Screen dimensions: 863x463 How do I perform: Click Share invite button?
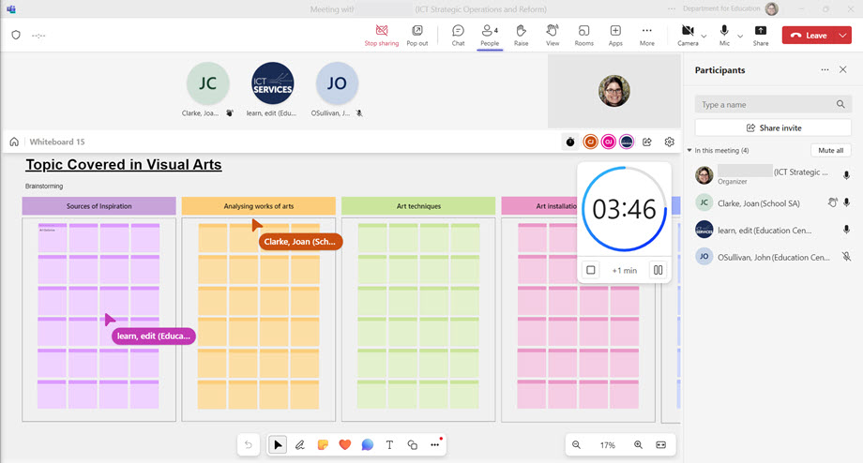pyautogui.click(x=773, y=128)
